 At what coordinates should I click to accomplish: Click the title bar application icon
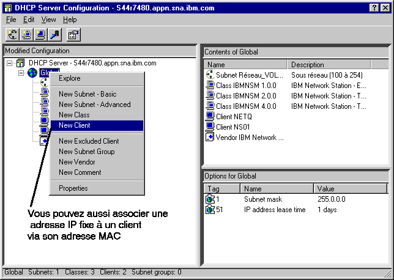8,8
